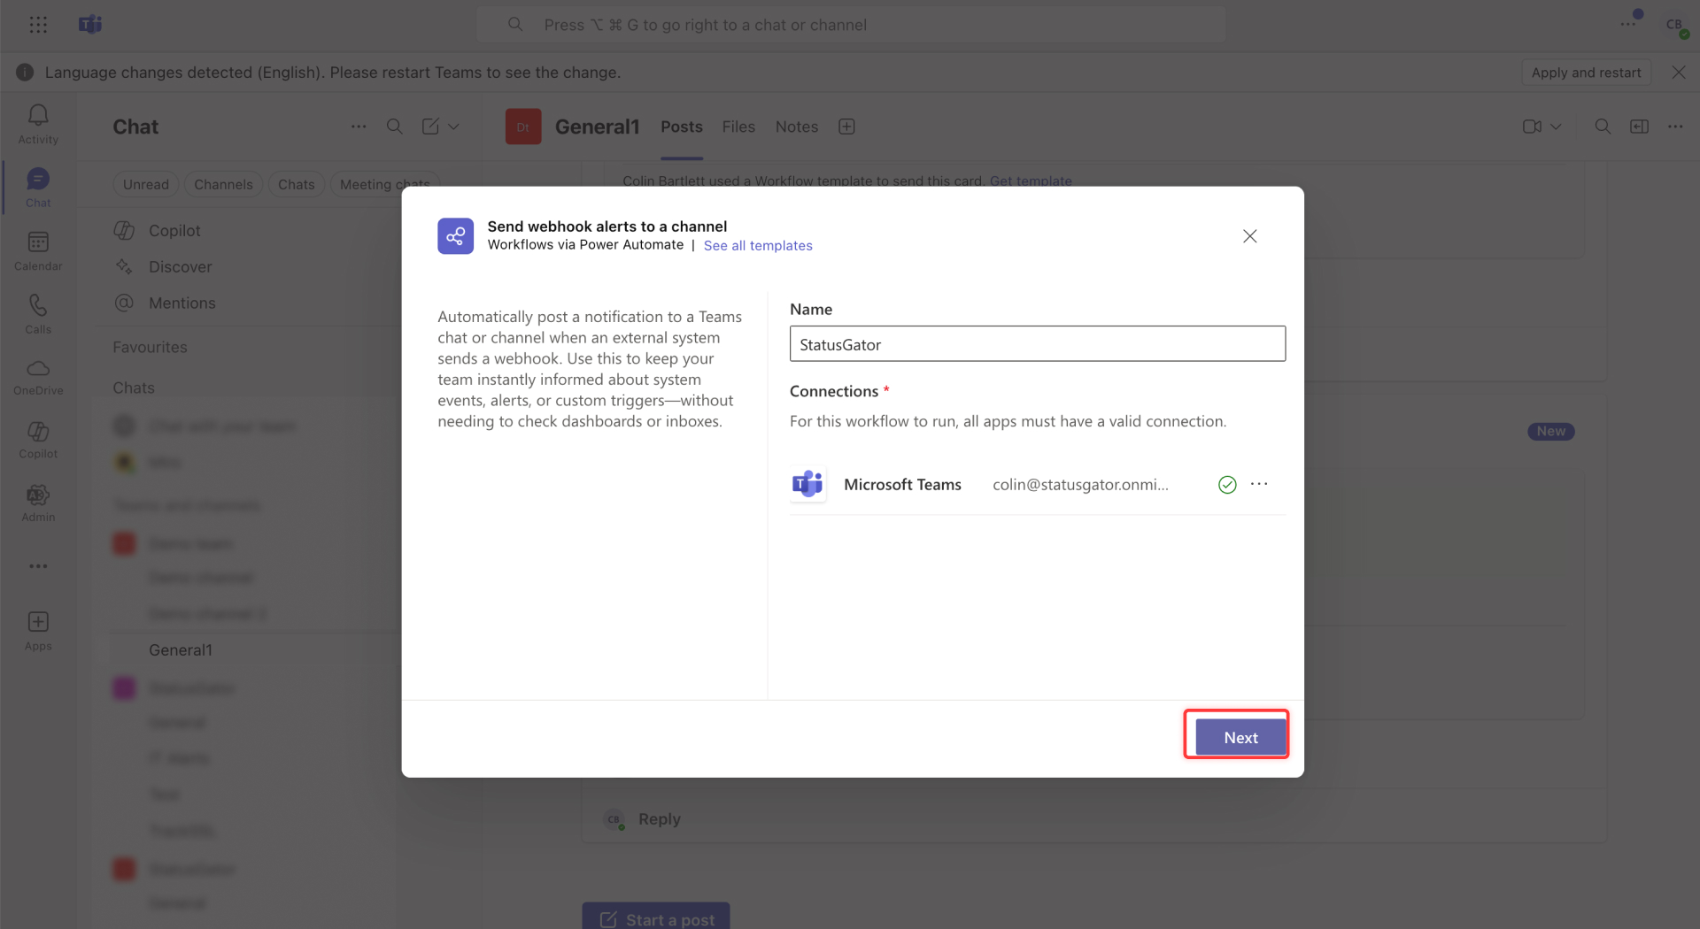Click the General1 channel avatar
1700x929 pixels.
point(522,127)
